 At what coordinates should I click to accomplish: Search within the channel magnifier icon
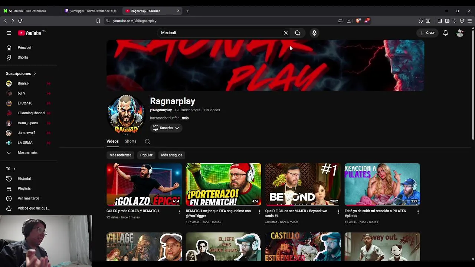(x=147, y=141)
